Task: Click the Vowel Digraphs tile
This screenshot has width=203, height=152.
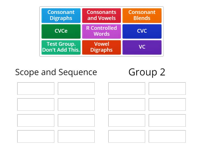Action: pos(101,47)
